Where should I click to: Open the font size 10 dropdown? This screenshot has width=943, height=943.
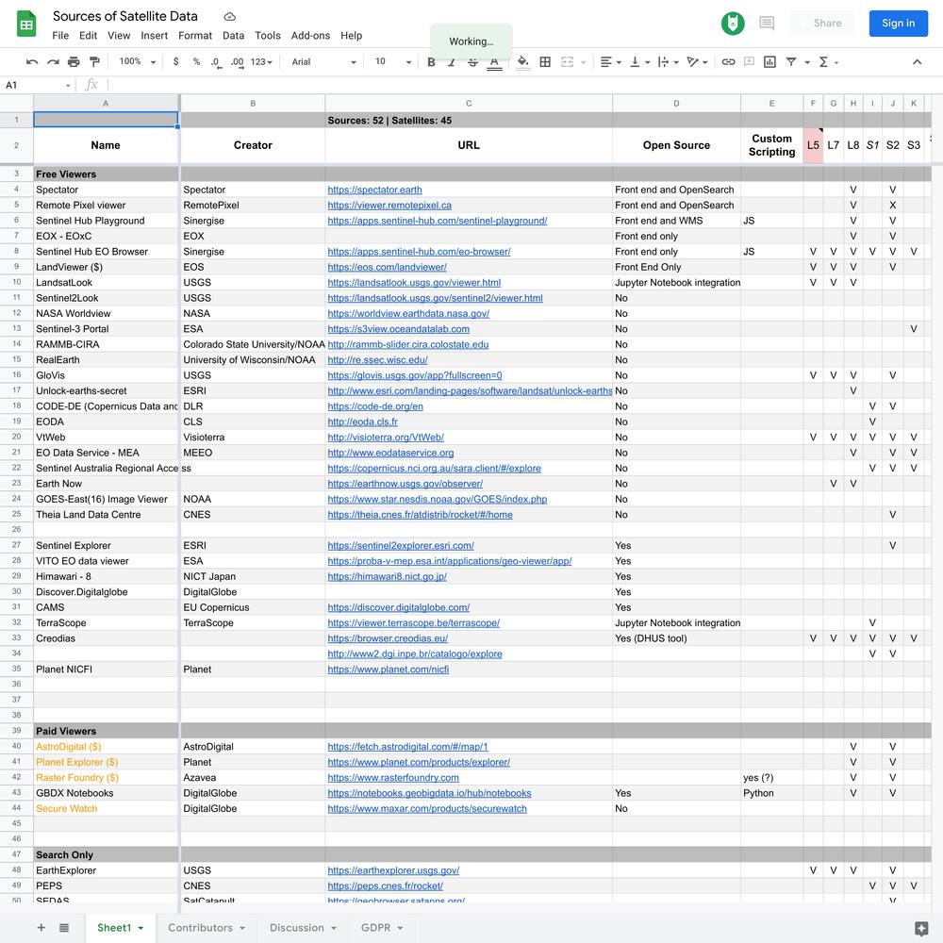(392, 62)
